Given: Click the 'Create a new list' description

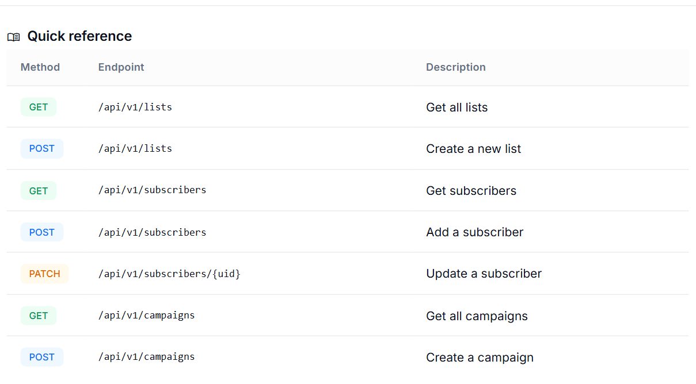Looking at the screenshot, I should point(474,149).
